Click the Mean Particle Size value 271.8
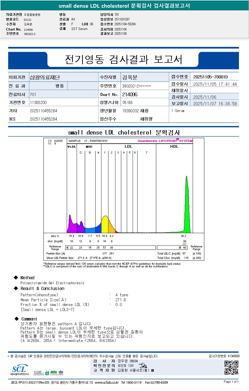The image size is (249, 391). point(121,299)
